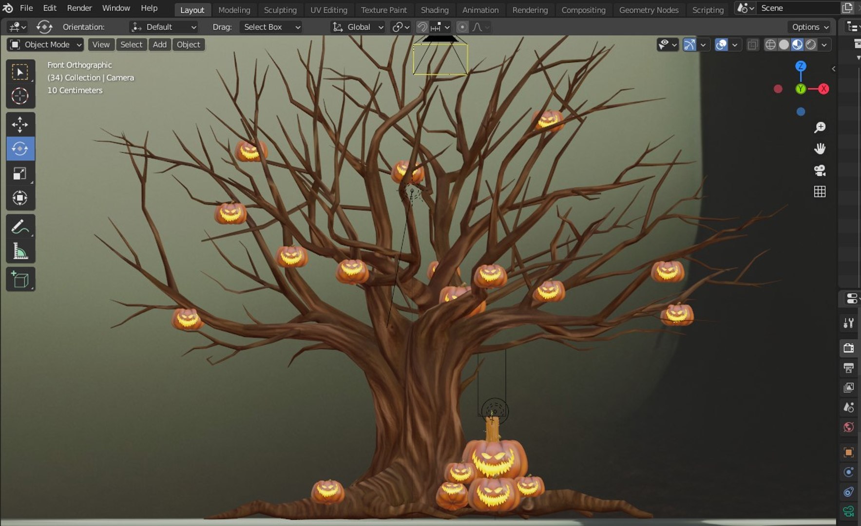
Task: Select the Select Box tool in toolbar
Action: pyautogui.click(x=20, y=72)
